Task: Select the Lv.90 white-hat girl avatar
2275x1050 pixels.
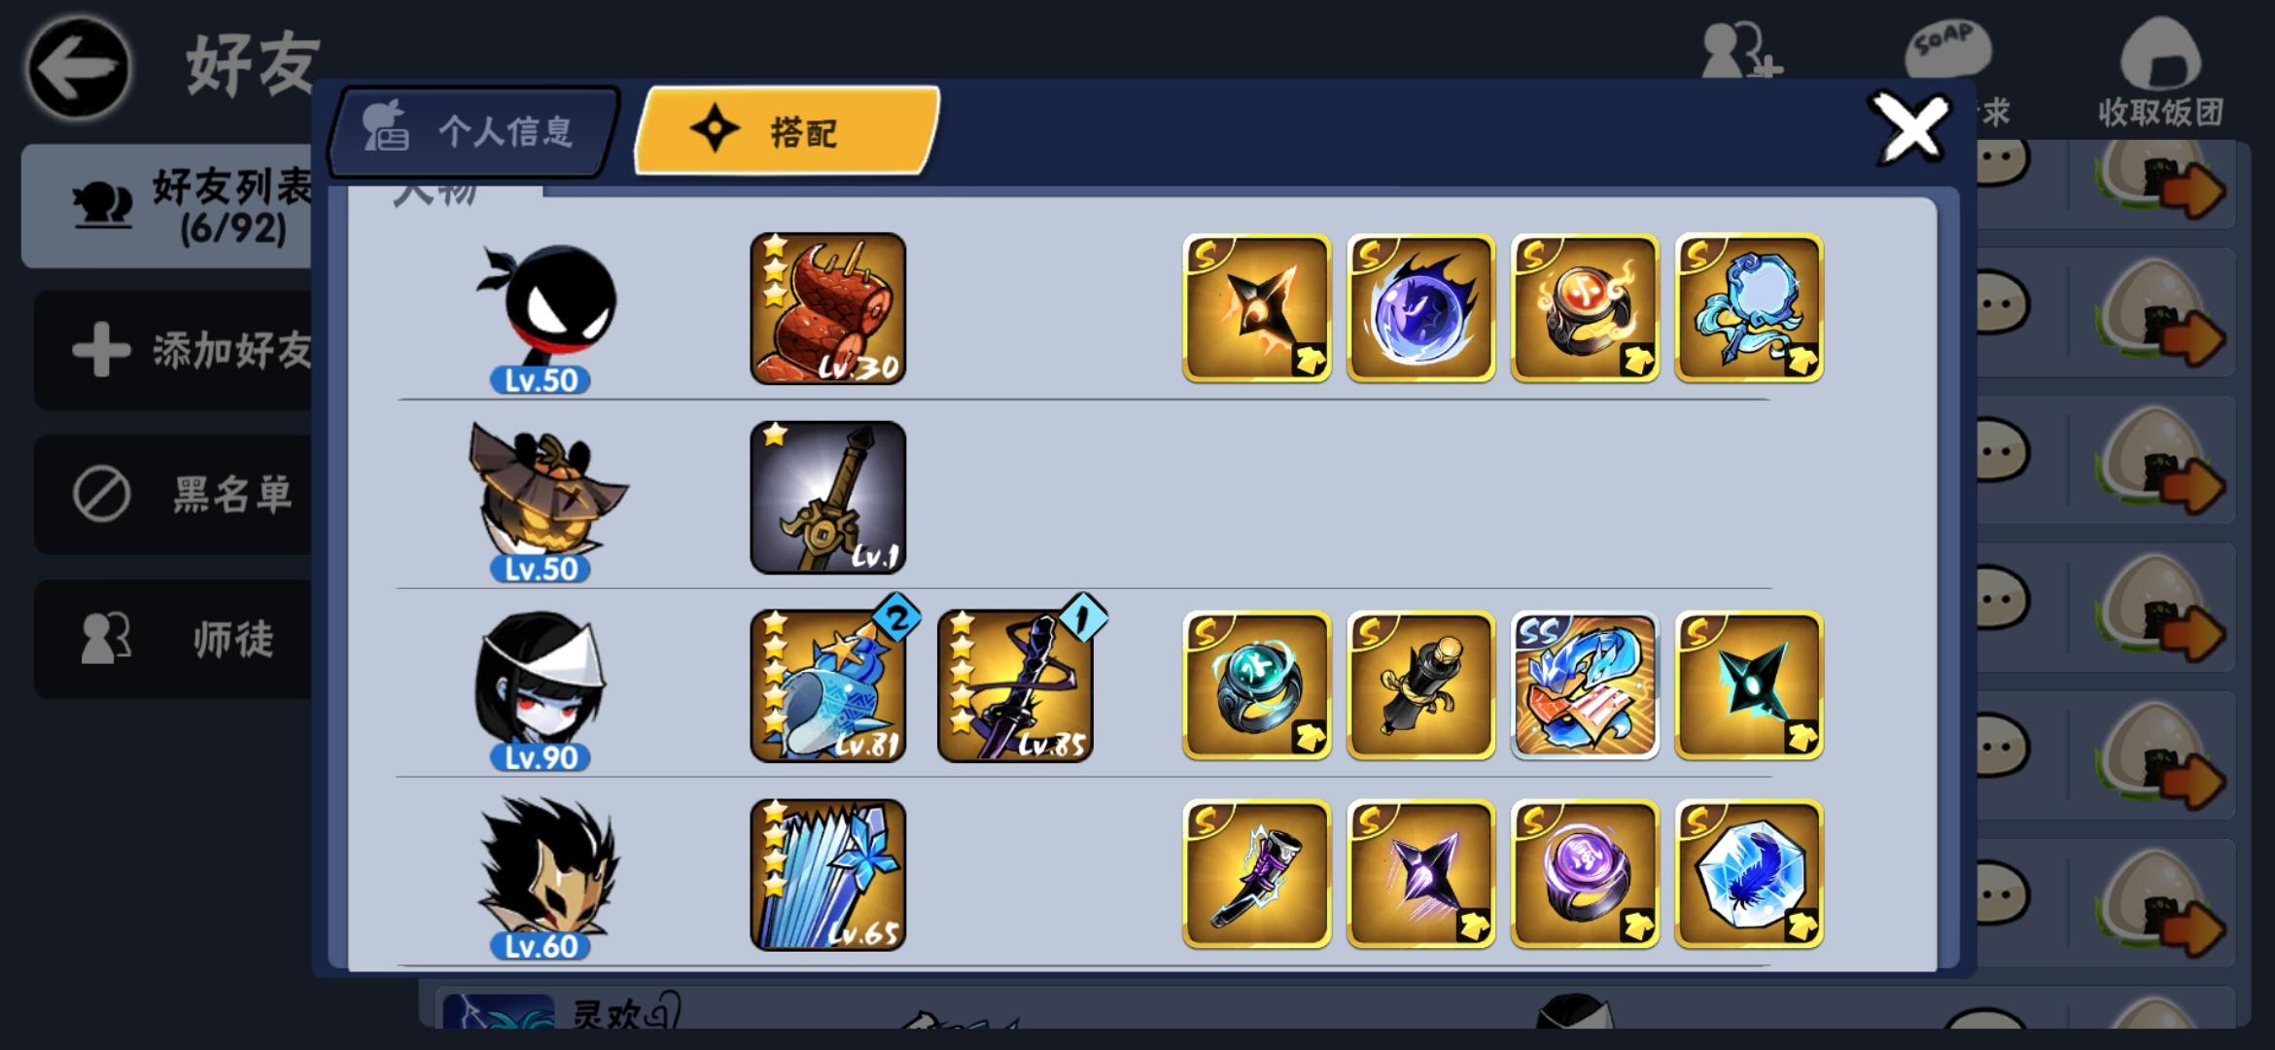Action: coord(541,690)
